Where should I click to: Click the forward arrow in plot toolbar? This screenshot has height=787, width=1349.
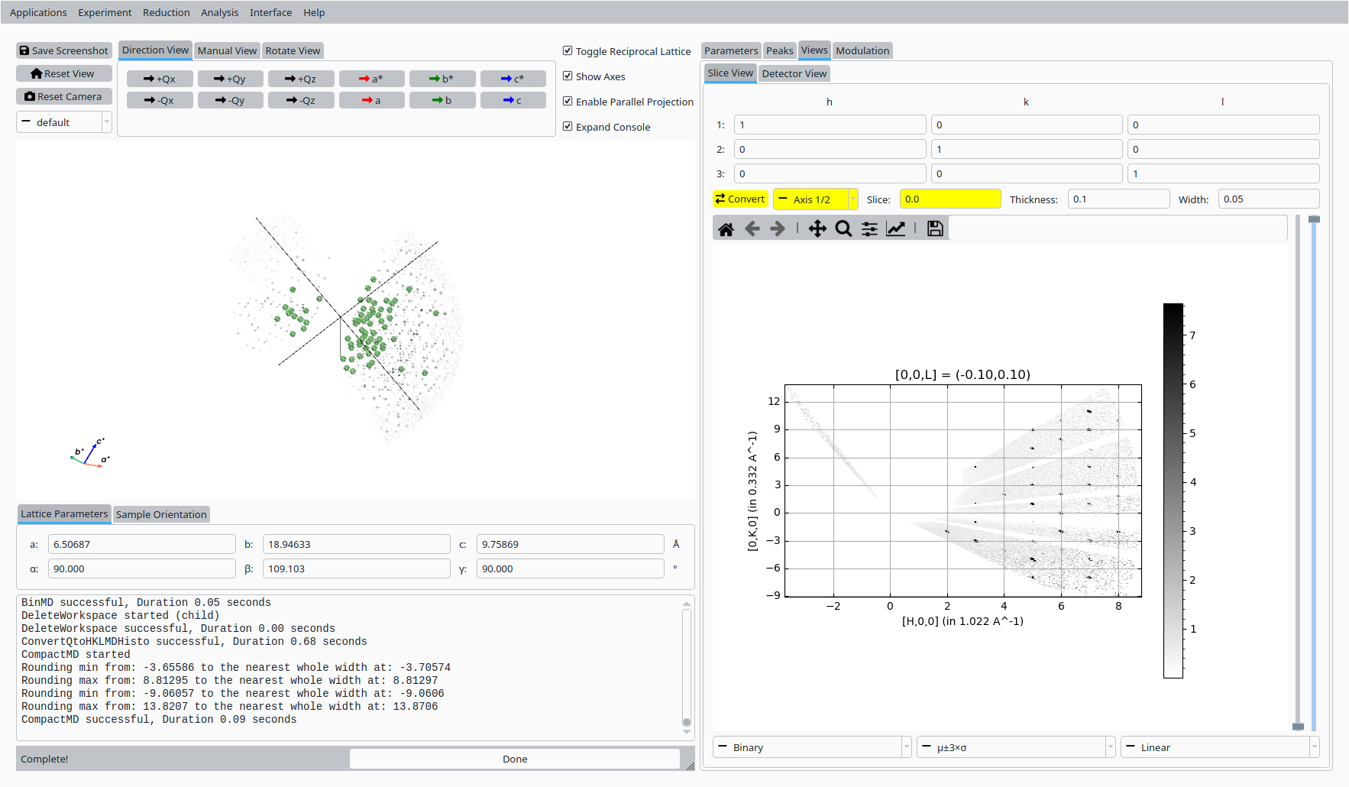click(x=778, y=229)
